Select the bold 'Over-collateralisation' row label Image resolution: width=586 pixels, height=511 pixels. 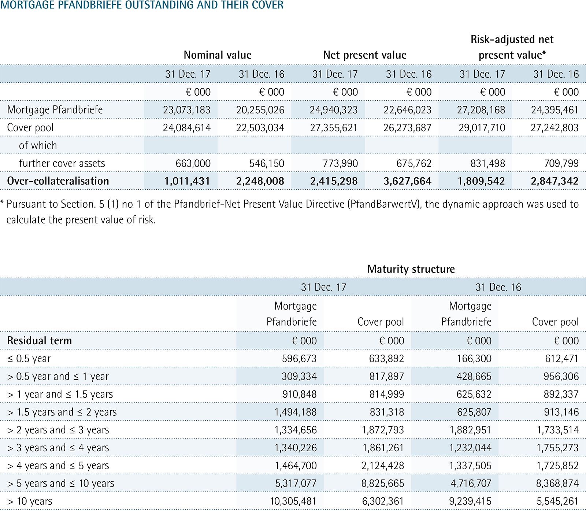point(58,181)
